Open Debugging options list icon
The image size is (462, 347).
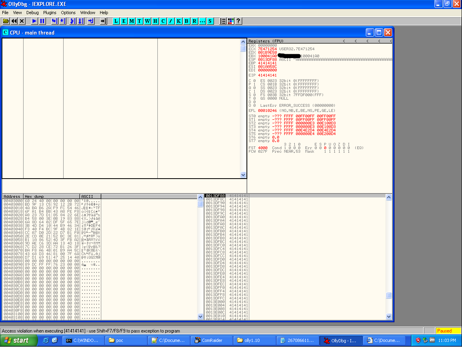(223, 21)
